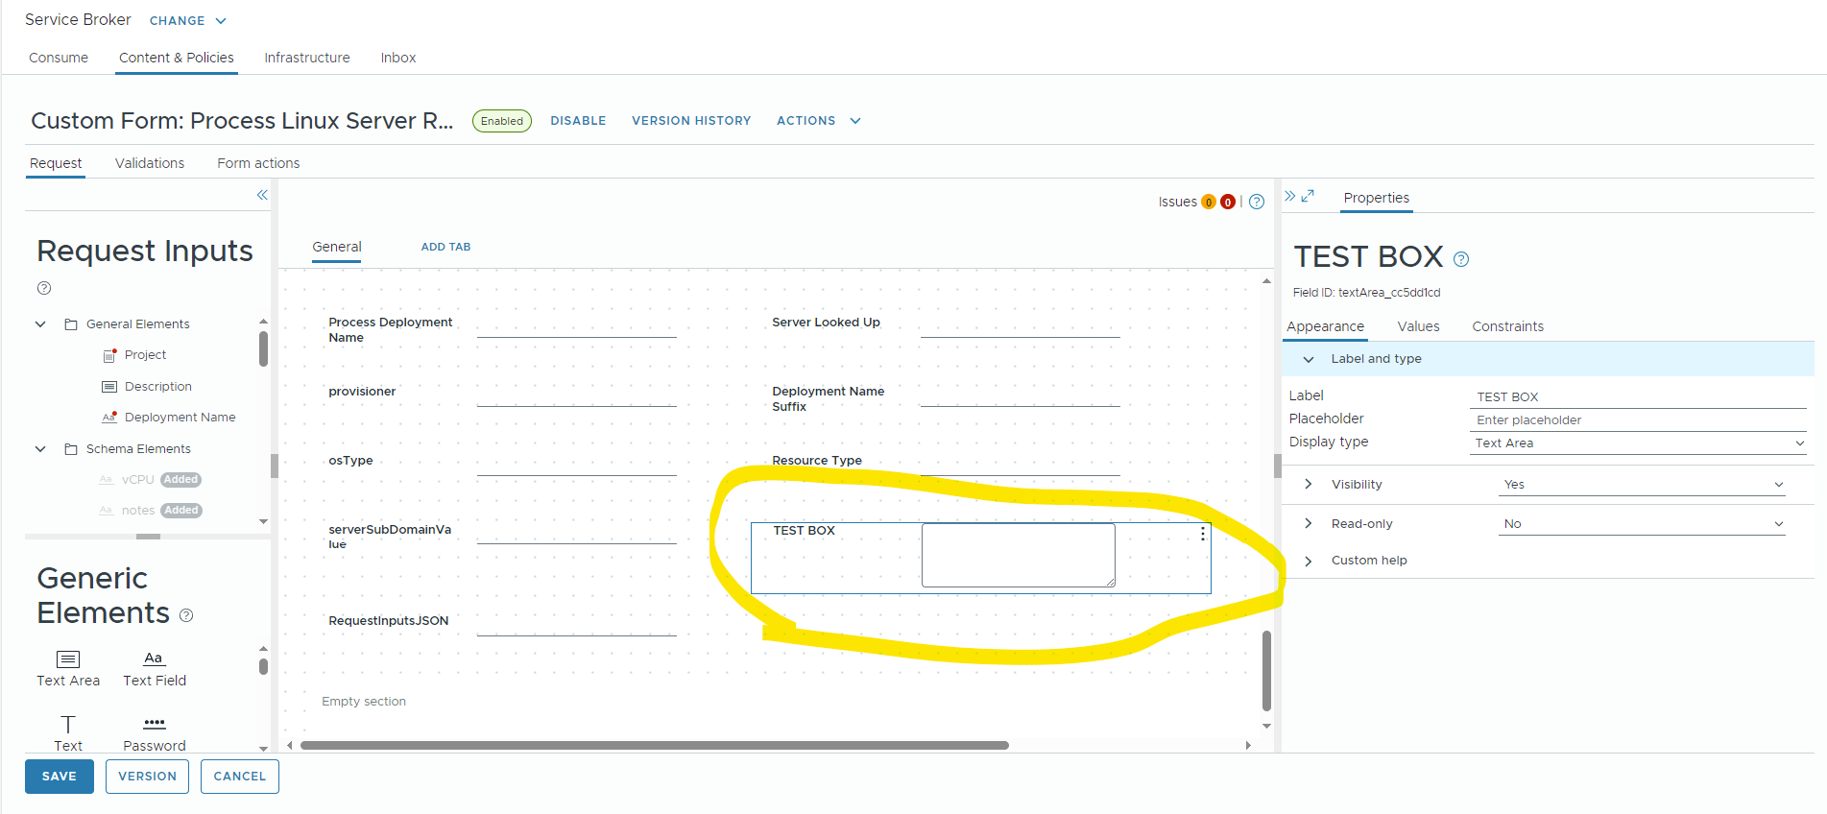Click the VERSION button
The height and width of the screenshot is (814, 1827).
(x=147, y=777)
